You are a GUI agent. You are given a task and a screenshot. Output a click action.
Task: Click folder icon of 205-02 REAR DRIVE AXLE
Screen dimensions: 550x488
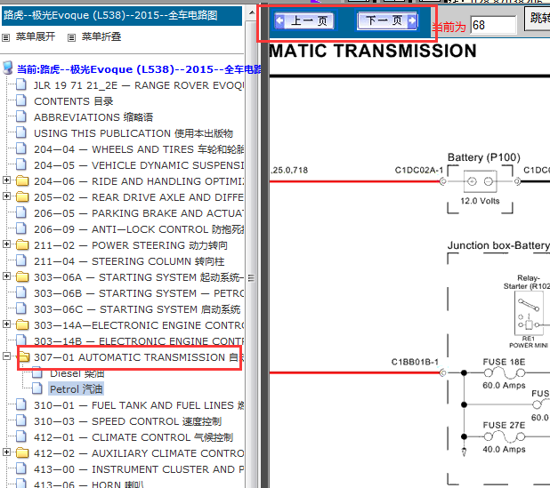[22, 197]
